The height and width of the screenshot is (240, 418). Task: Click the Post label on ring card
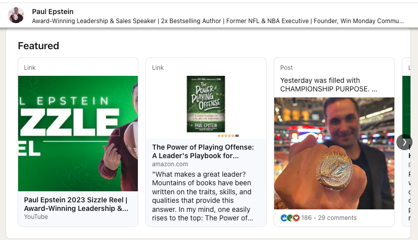click(286, 68)
